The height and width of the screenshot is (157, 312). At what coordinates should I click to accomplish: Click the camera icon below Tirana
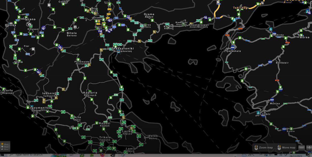point(30,25)
